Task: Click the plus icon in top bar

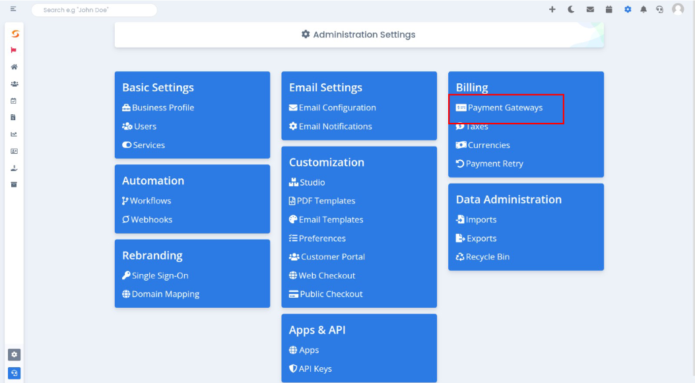Action: (x=552, y=9)
